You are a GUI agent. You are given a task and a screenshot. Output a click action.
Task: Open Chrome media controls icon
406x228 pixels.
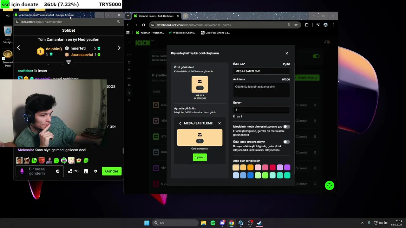tap(318, 25)
